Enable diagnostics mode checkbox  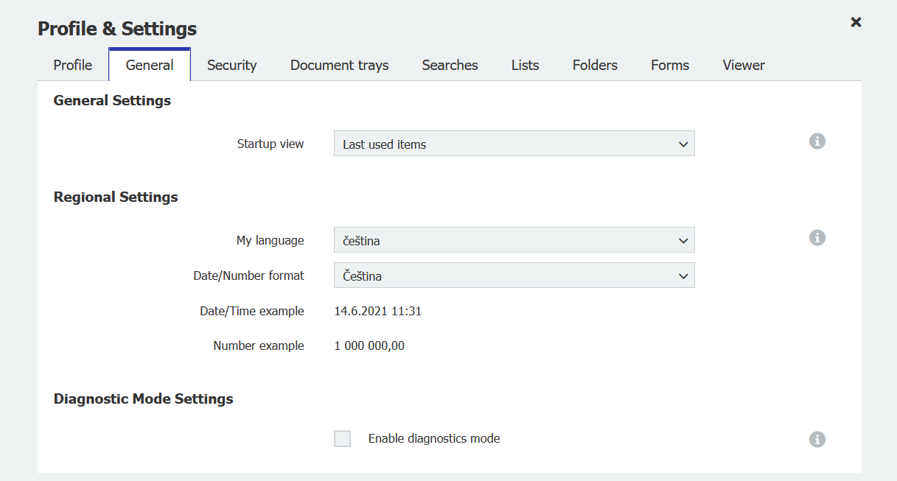tap(343, 439)
